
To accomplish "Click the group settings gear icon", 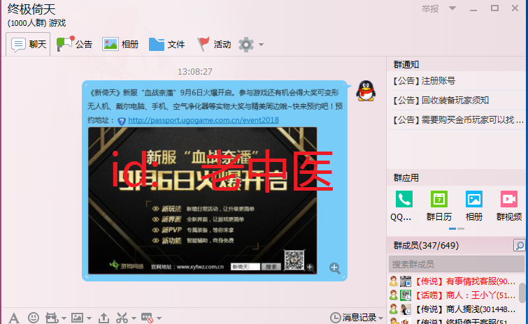I will pos(245,45).
